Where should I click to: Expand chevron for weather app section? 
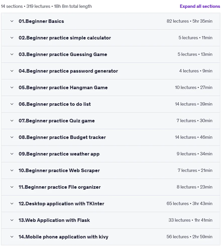tap(12, 154)
